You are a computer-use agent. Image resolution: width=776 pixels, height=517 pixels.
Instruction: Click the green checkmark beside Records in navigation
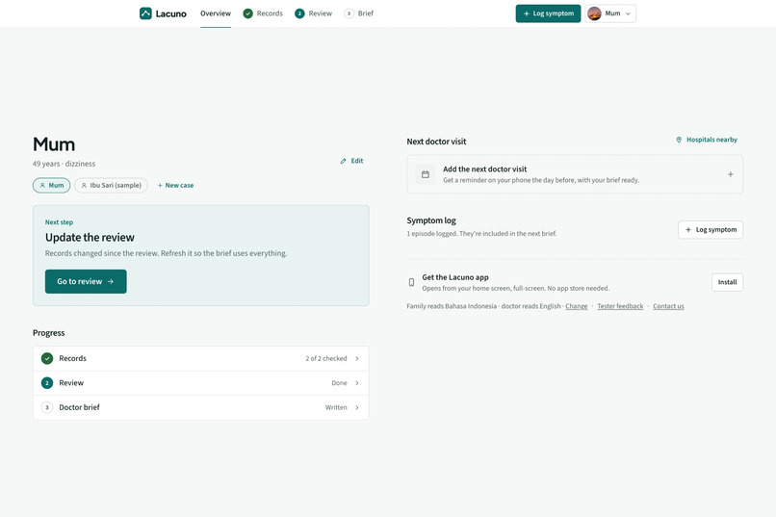tap(248, 13)
